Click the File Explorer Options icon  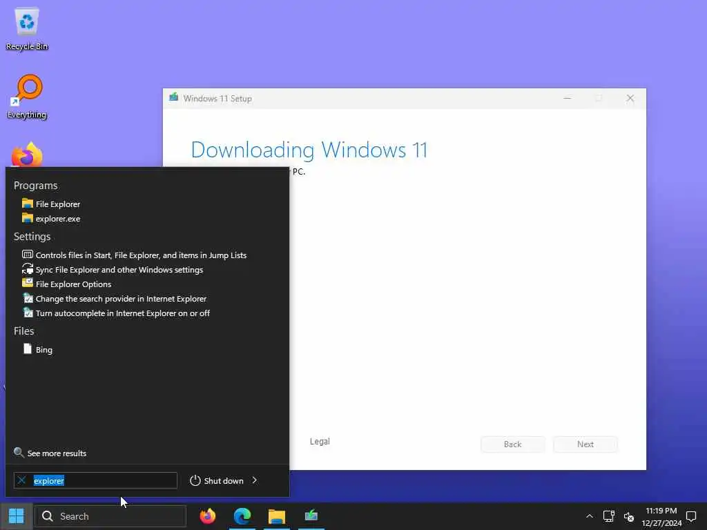tap(28, 284)
